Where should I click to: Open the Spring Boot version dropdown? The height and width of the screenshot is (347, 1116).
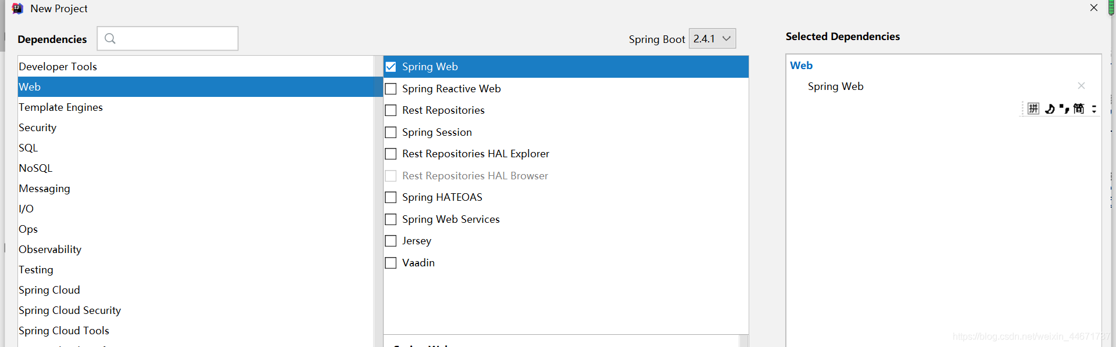[x=712, y=38]
